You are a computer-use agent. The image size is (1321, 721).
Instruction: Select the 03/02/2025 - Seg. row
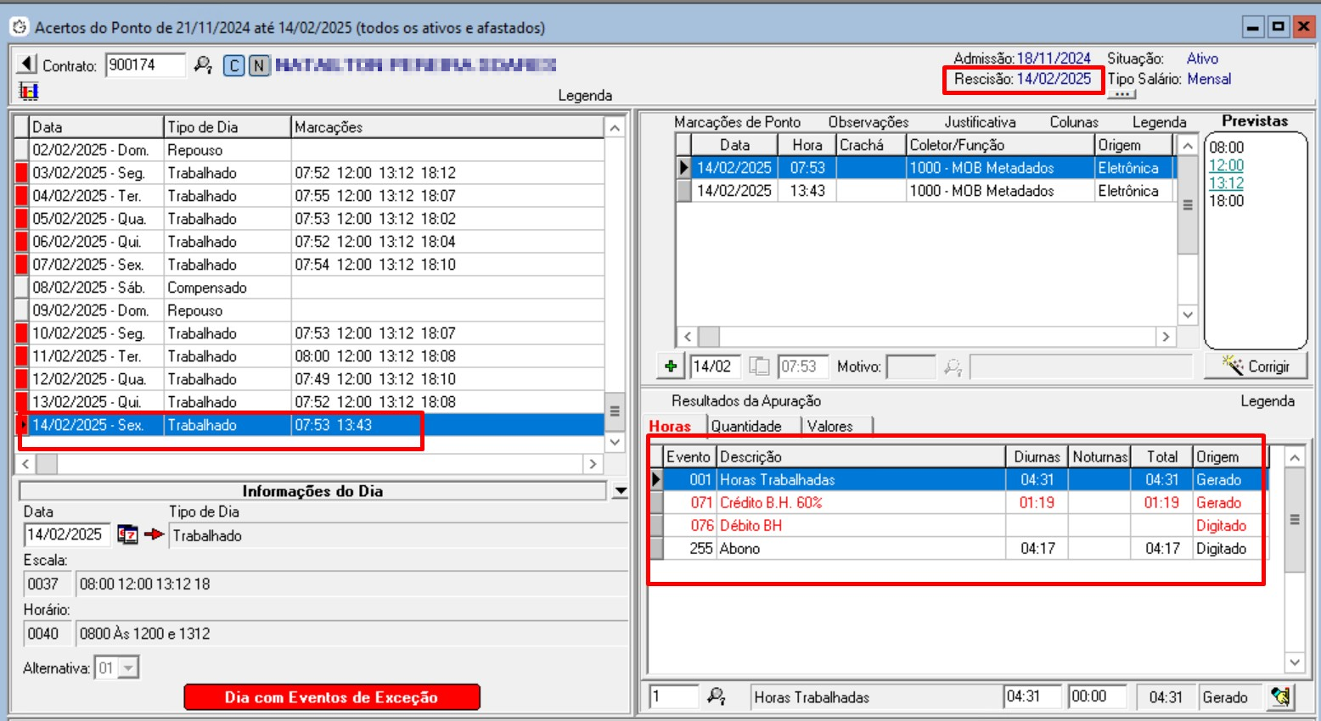tap(310, 173)
